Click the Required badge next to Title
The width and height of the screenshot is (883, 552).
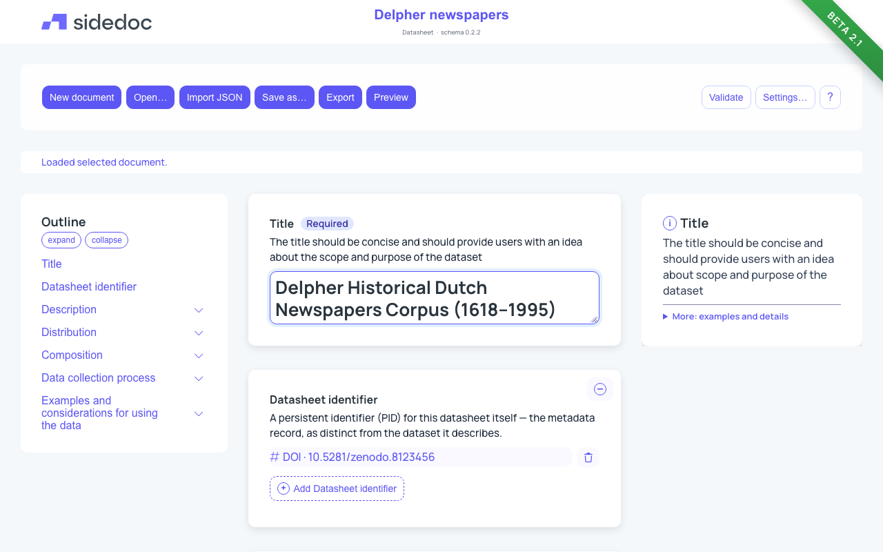[x=327, y=224]
